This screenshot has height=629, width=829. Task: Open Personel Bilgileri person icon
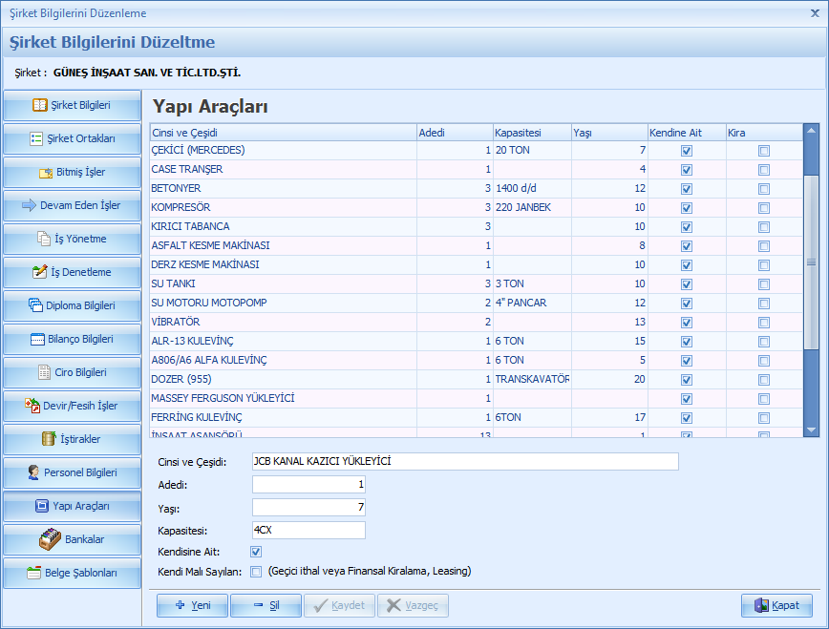(34, 472)
